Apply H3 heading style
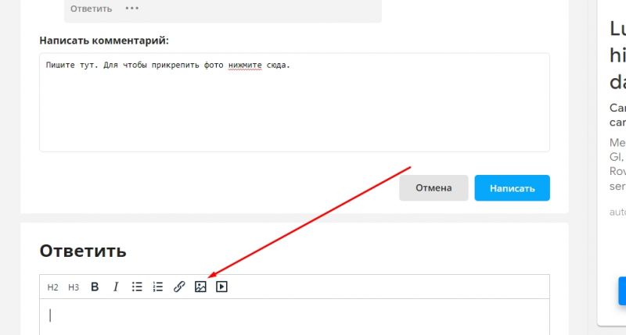This screenshot has width=626, height=335. 74,287
